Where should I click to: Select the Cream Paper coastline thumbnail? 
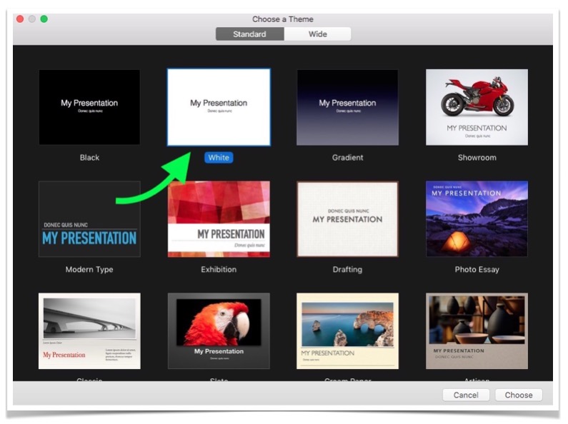point(348,330)
